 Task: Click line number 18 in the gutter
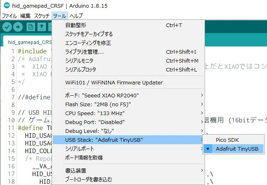click(x=11, y=182)
